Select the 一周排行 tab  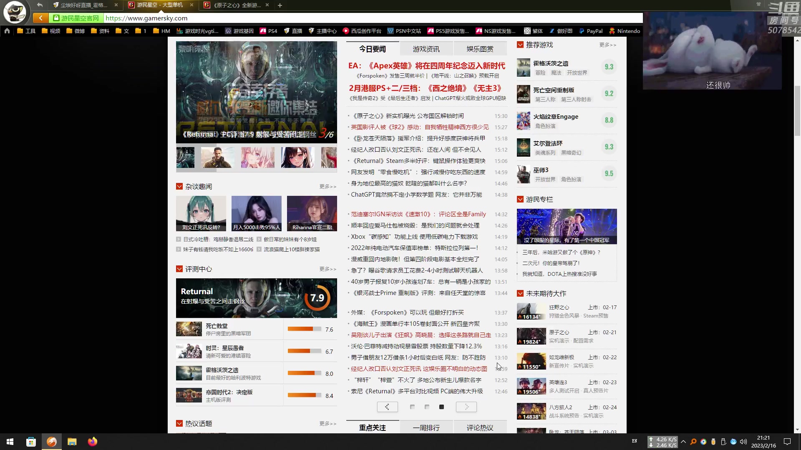[426, 427]
